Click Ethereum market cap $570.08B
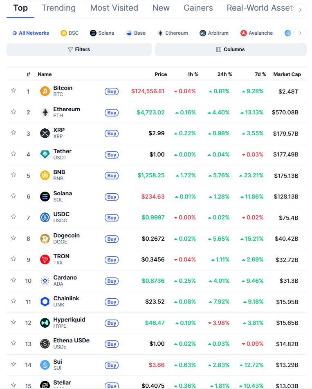Image resolution: width=312 pixels, height=389 pixels. click(x=285, y=112)
